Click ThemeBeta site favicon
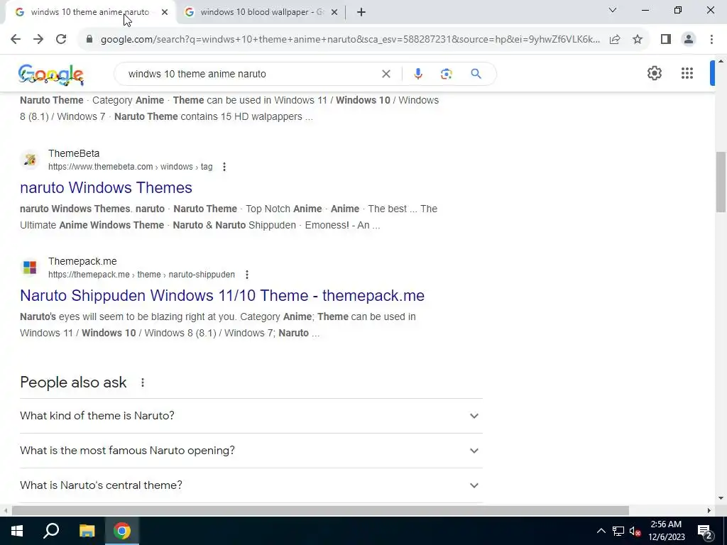727x545 pixels. [x=30, y=160]
